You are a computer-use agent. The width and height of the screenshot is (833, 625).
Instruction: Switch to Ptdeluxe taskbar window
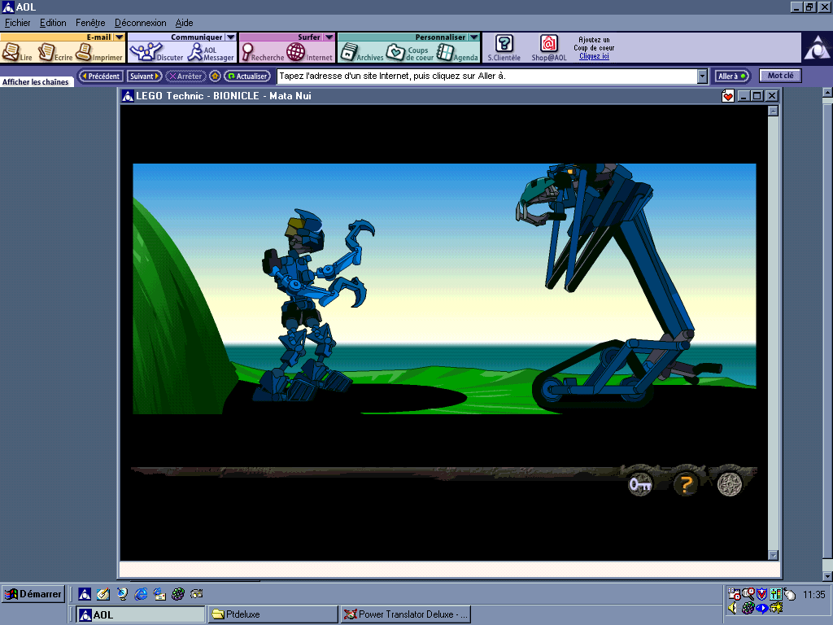(273, 614)
